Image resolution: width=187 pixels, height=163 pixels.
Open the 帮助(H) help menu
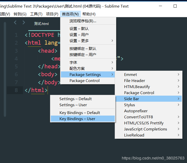point(89,14)
